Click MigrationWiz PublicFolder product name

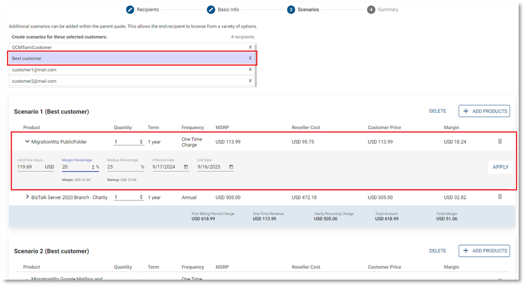point(59,142)
